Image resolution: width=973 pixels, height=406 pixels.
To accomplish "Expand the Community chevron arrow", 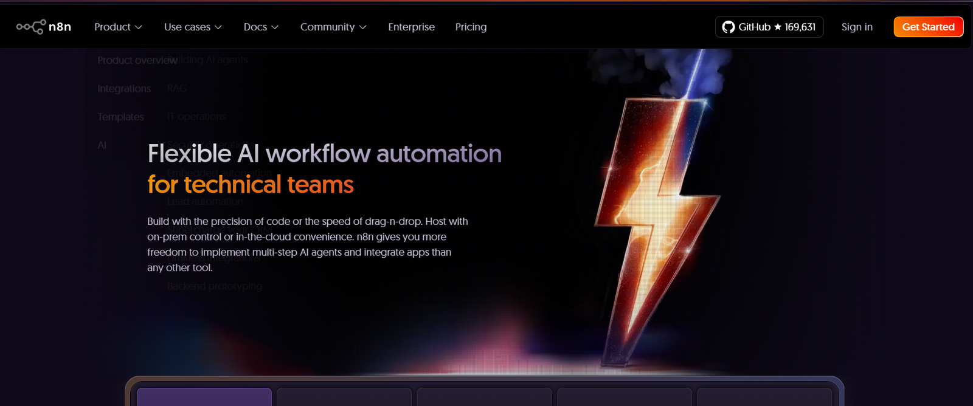I will tap(363, 27).
